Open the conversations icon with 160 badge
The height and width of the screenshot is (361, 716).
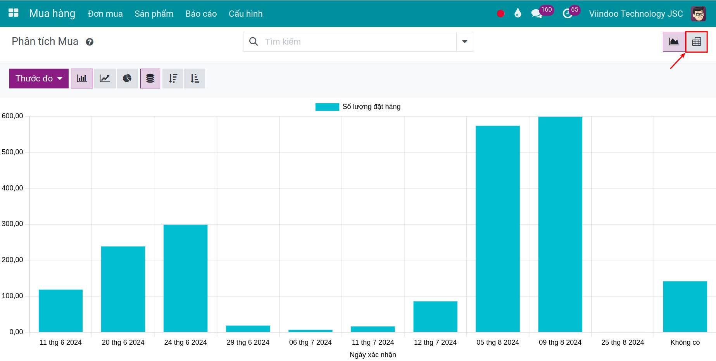tap(537, 14)
